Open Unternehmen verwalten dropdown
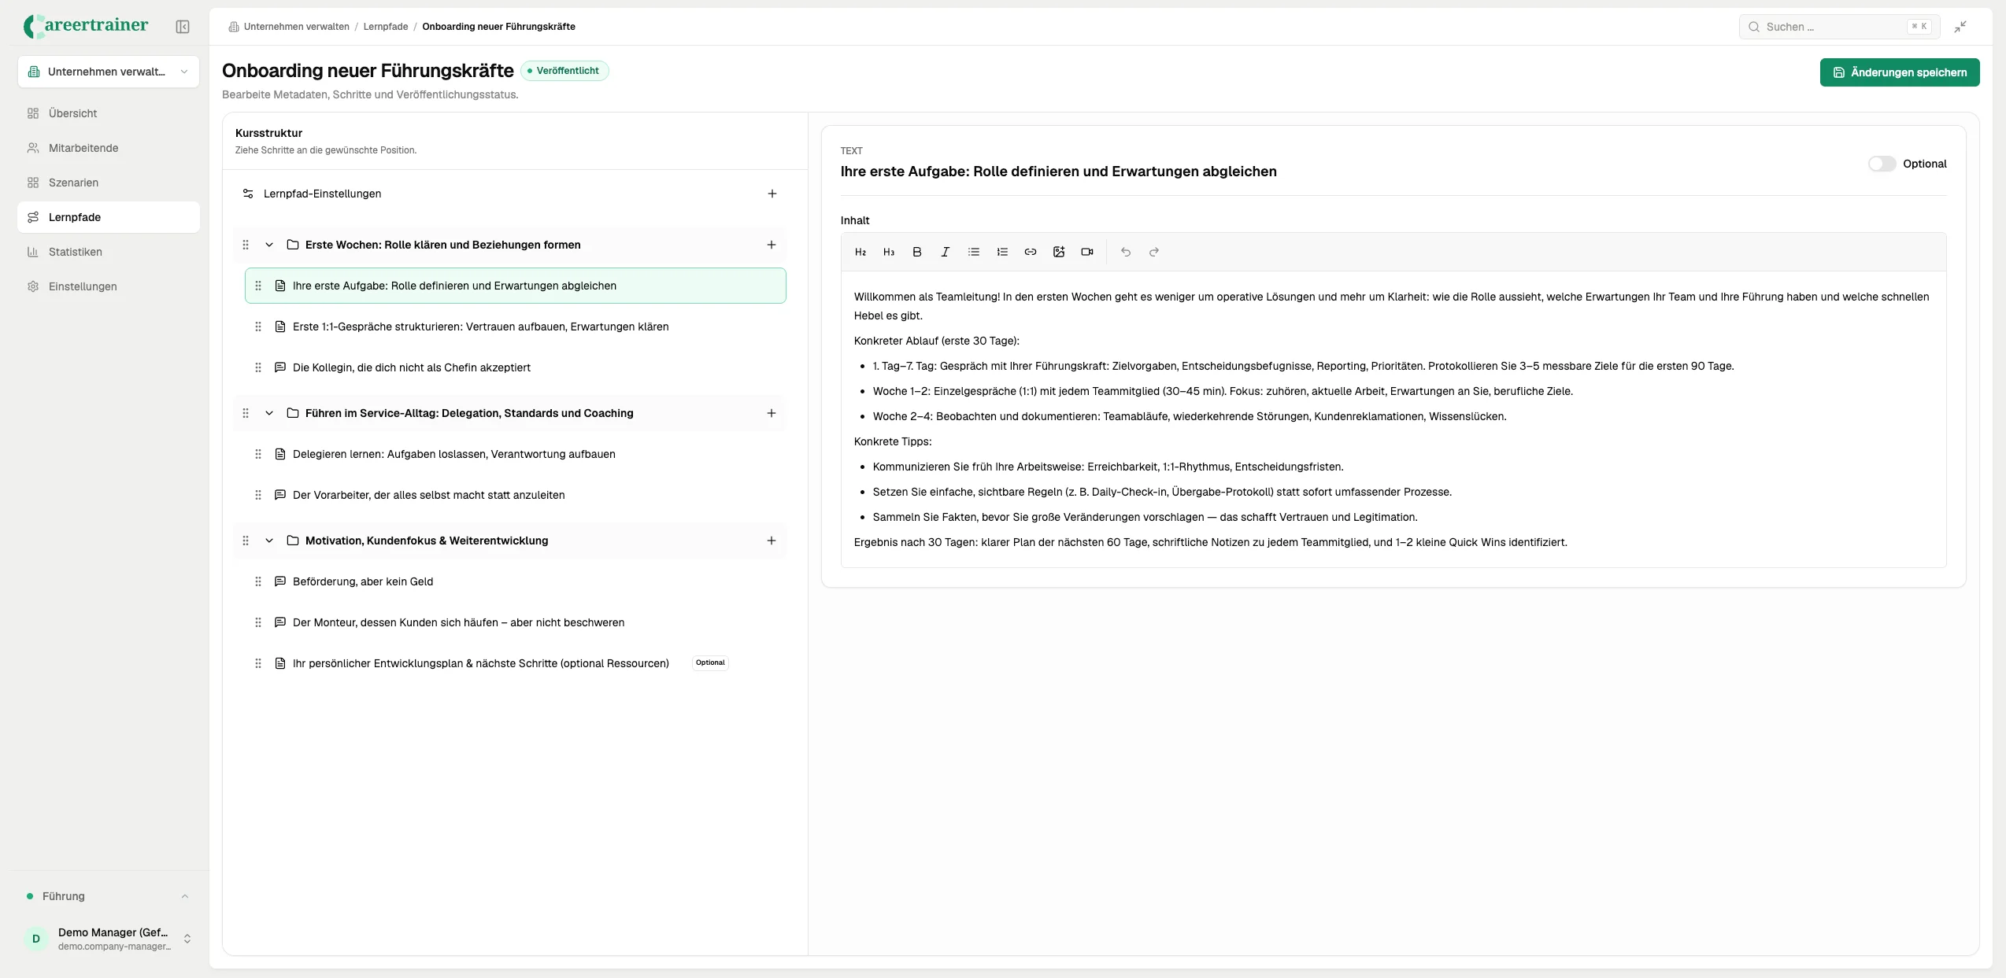The image size is (2006, 978). point(109,72)
